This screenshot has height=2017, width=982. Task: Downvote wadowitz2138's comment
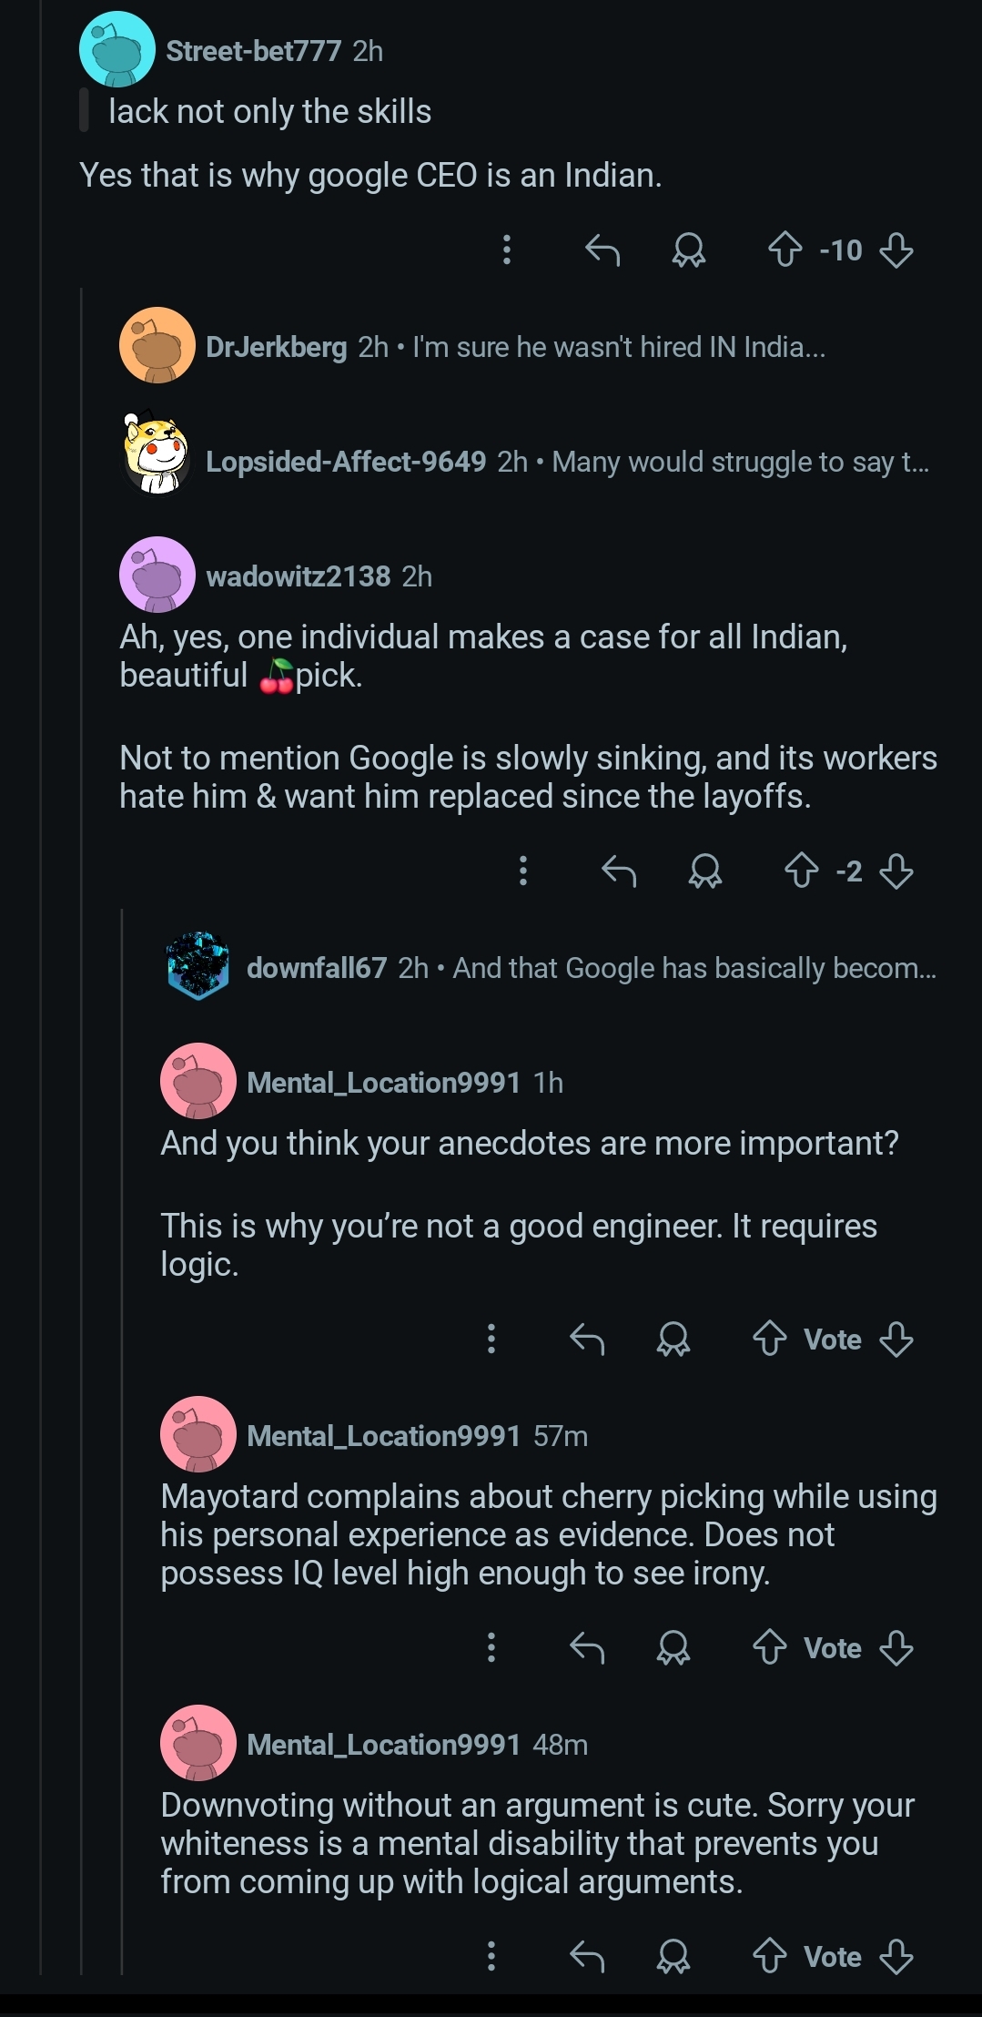[x=896, y=871]
